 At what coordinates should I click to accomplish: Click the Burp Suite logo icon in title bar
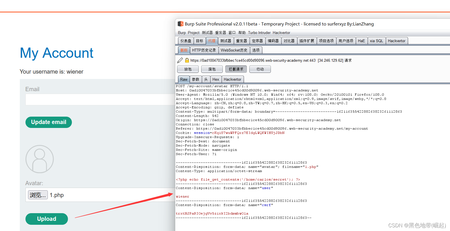(181, 24)
